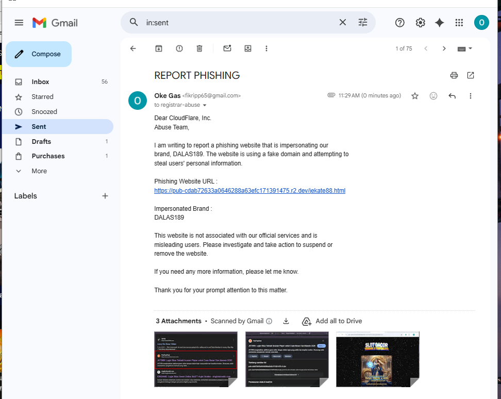Open the Support help icon
Image resolution: width=501 pixels, height=399 pixels.
point(399,23)
